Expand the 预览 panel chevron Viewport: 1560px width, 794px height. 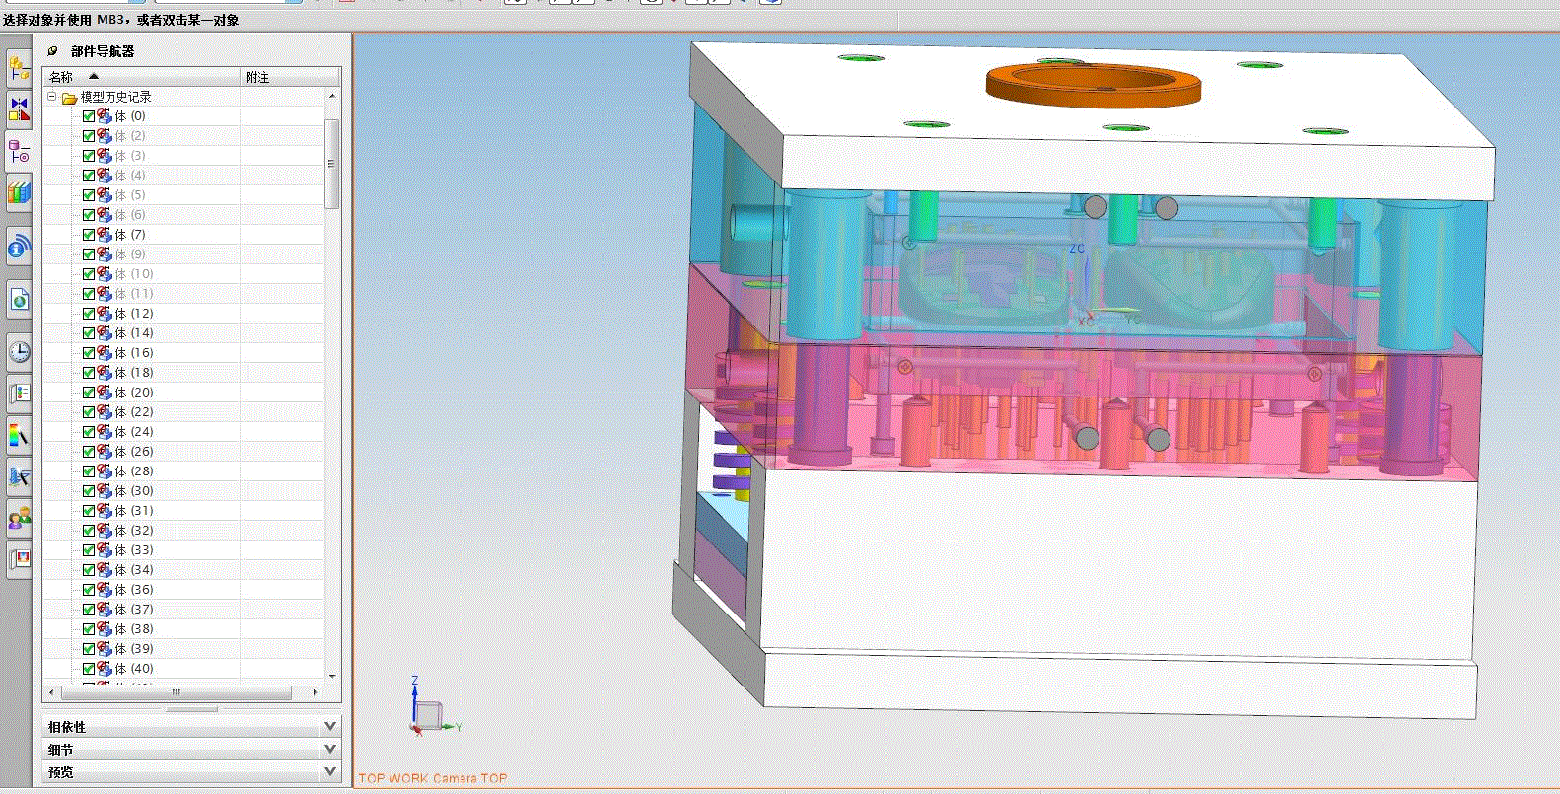click(330, 771)
